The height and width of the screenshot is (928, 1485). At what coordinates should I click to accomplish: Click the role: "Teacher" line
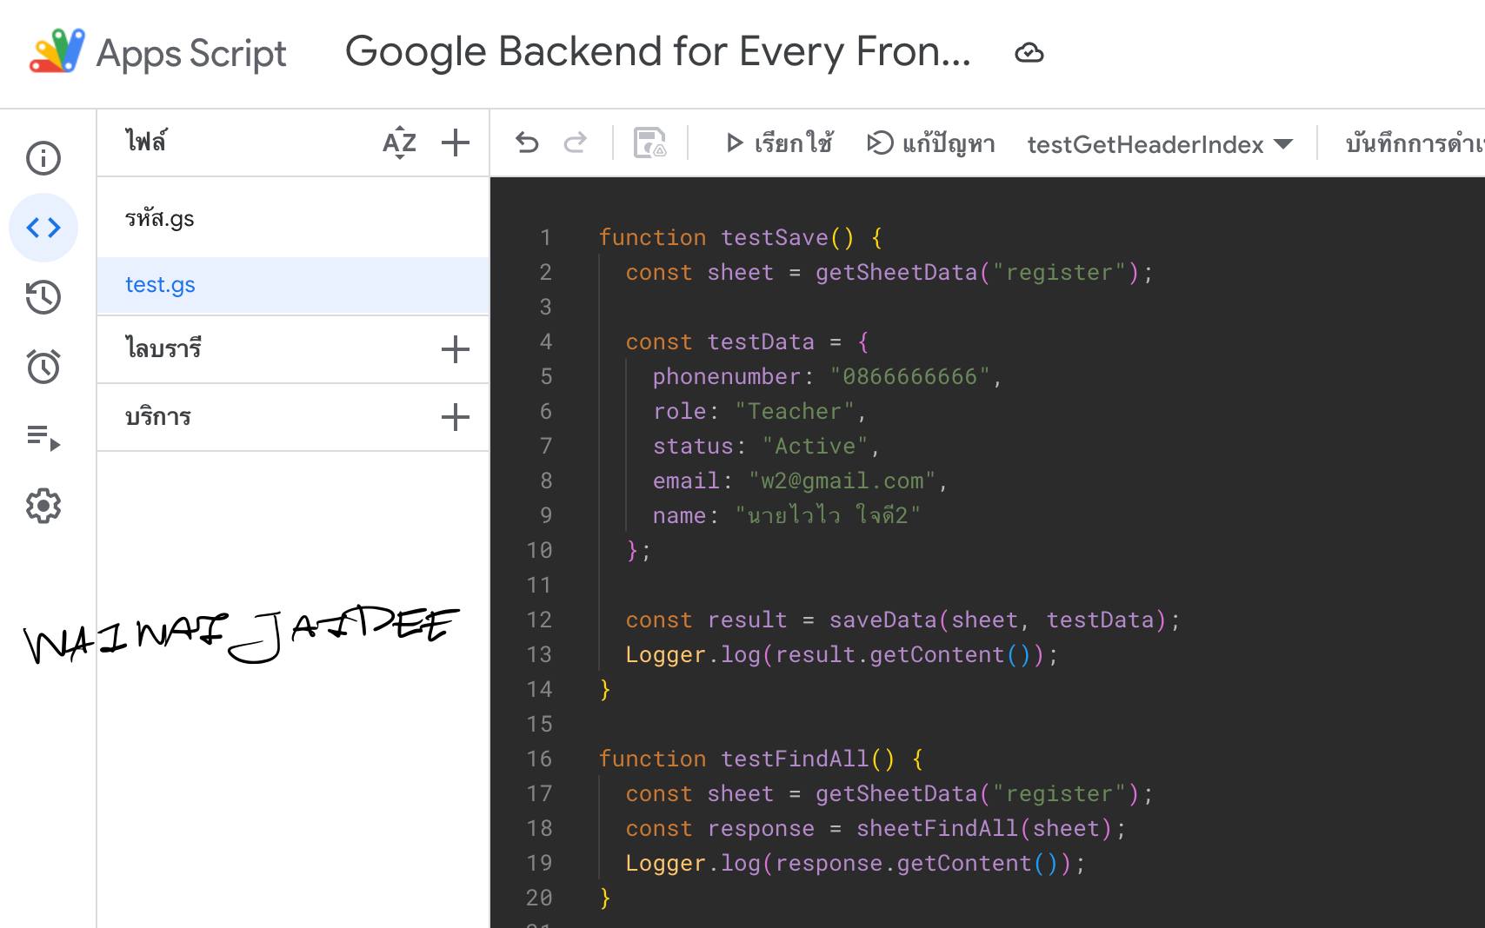[760, 411]
